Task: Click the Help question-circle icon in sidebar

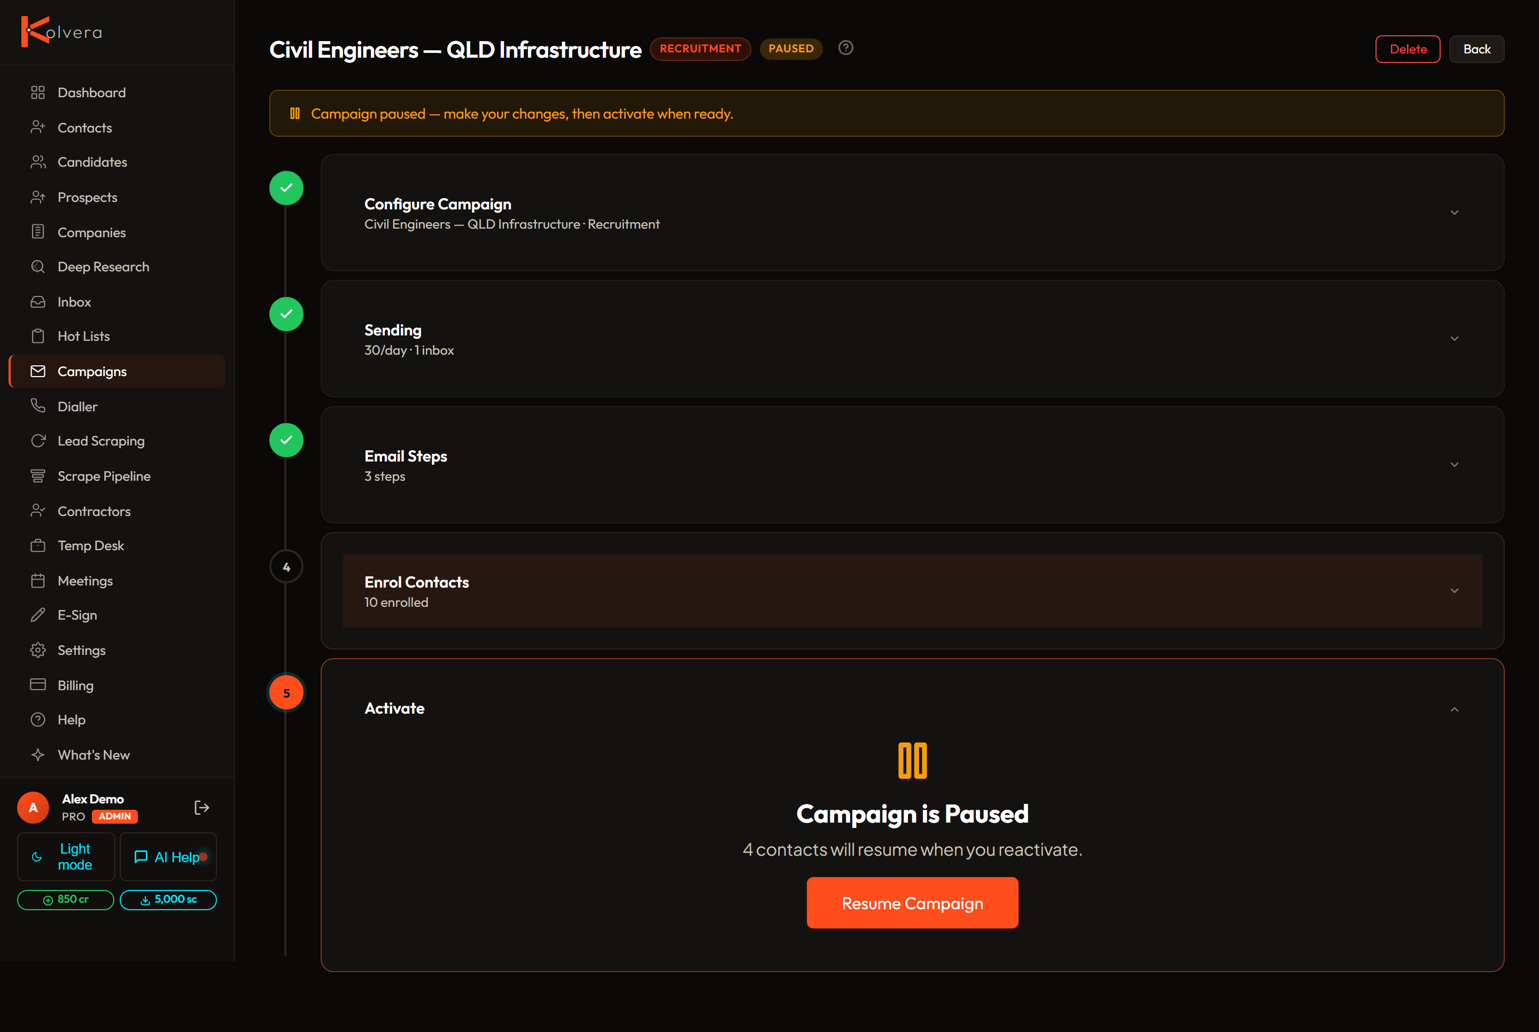Action: pos(38,720)
